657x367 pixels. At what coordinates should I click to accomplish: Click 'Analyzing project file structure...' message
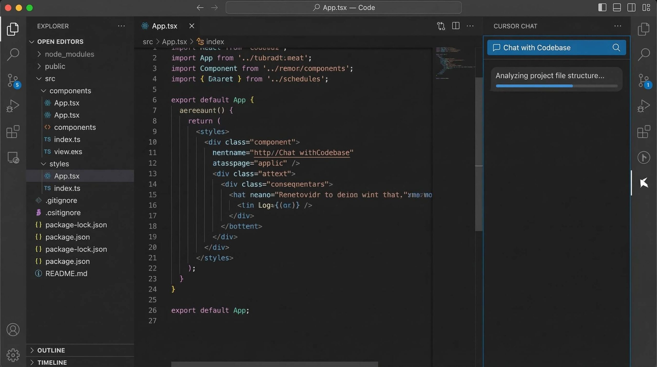coord(550,76)
